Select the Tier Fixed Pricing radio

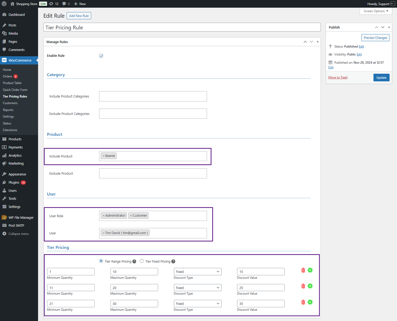(x=142, y=261)
